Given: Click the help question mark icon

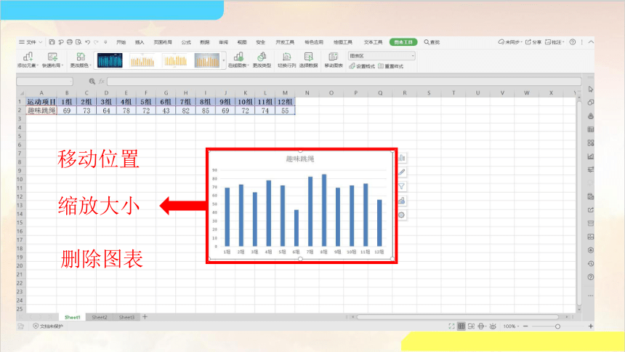Looking at the screenshot, I should coord(573,42).
